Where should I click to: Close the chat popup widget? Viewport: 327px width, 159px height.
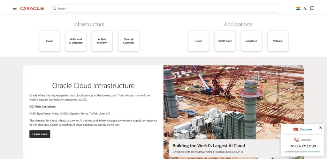click(321, 128)
